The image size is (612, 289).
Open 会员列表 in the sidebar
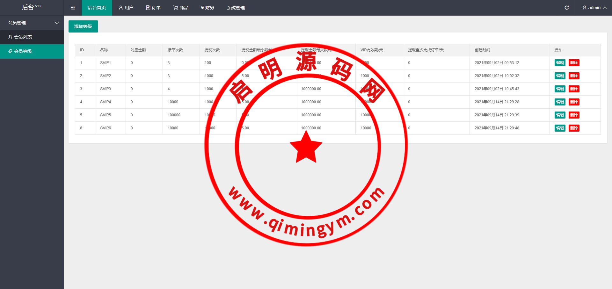(23, 37)
